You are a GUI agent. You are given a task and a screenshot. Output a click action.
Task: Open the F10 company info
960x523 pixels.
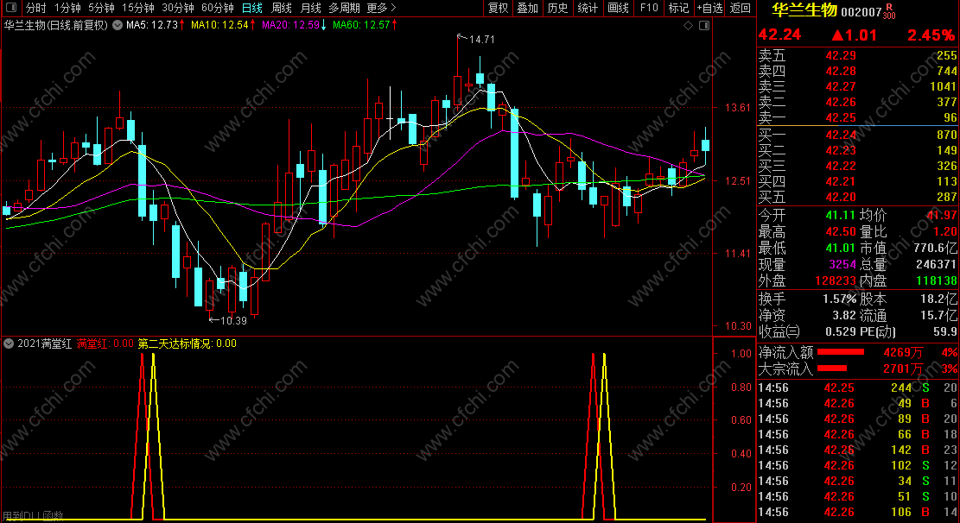[x=648, y=8]
